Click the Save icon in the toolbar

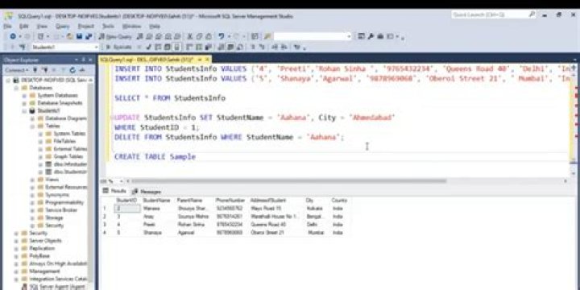click(x=79, y=36)
